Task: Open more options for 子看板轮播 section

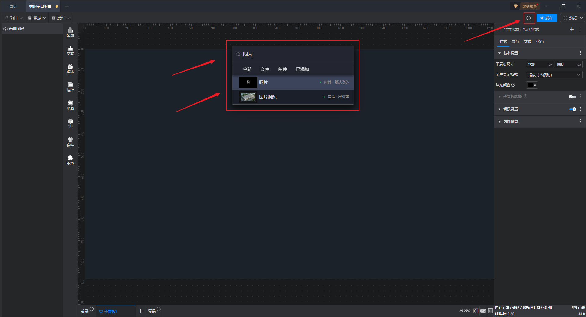Action: 580,97
